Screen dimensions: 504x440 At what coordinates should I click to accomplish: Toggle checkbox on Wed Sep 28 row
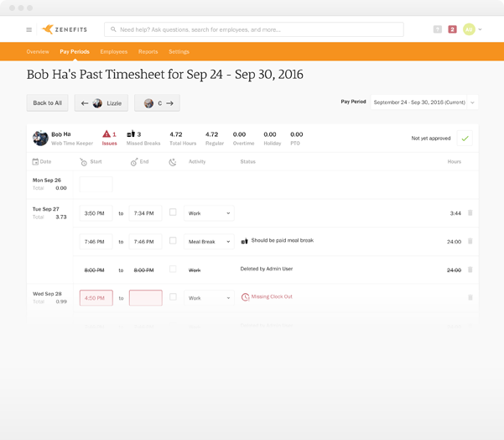173,296
